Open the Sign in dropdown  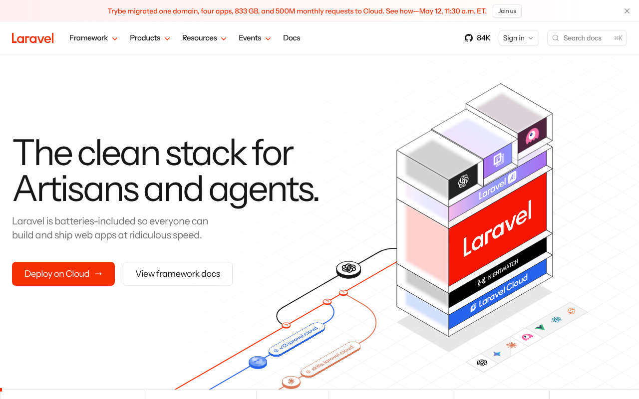pos(519,38)
